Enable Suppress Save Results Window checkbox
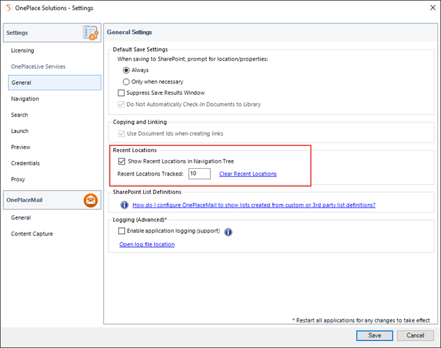This screenshot has height=348, width=441. pos(122,92)
